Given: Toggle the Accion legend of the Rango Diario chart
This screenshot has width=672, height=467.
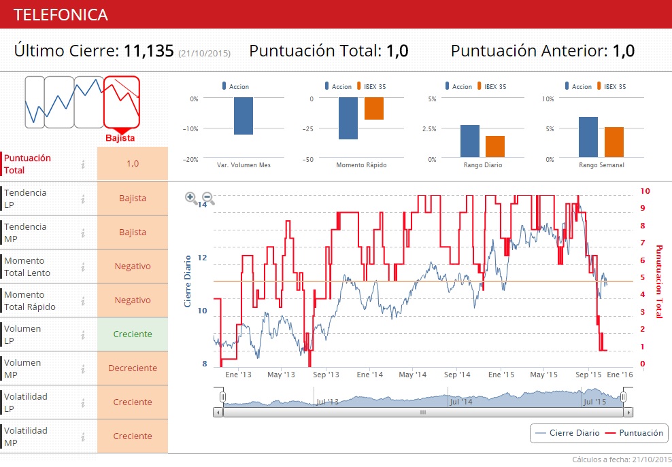Looking at the screenshot, I should [458, 86].
